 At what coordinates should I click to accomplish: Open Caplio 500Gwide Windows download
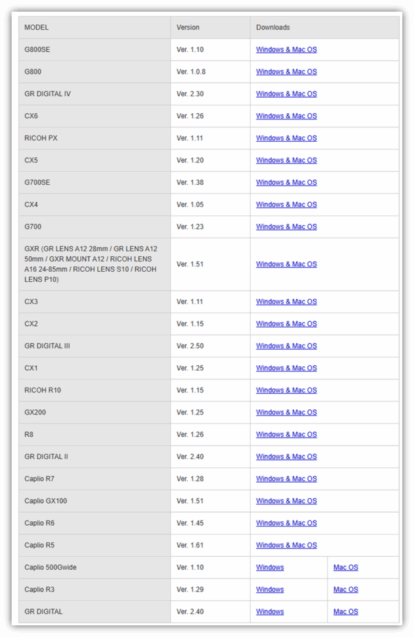coord(270,567)
